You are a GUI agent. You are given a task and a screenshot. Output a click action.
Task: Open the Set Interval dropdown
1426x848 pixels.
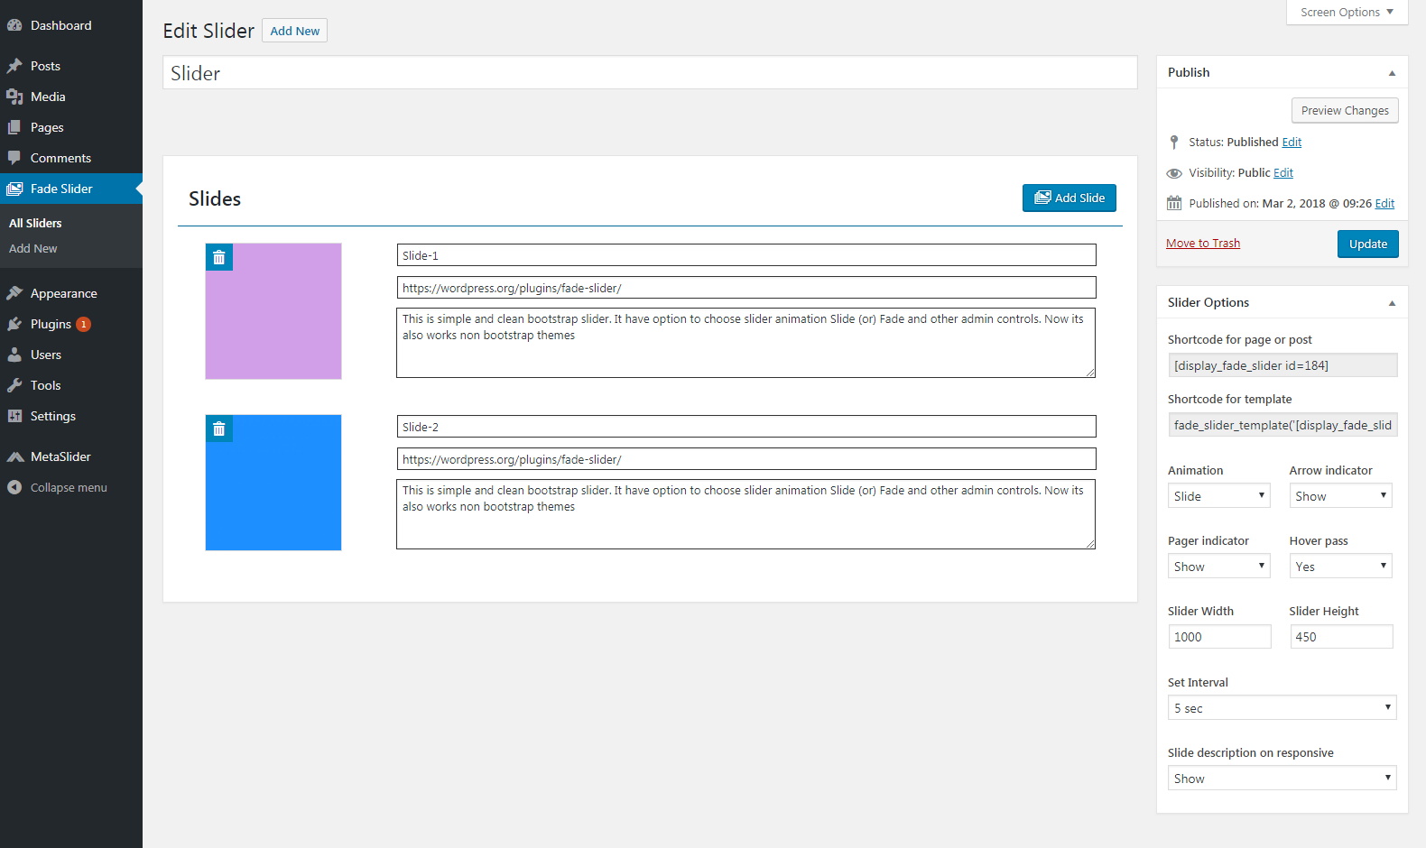point(1282,708)
